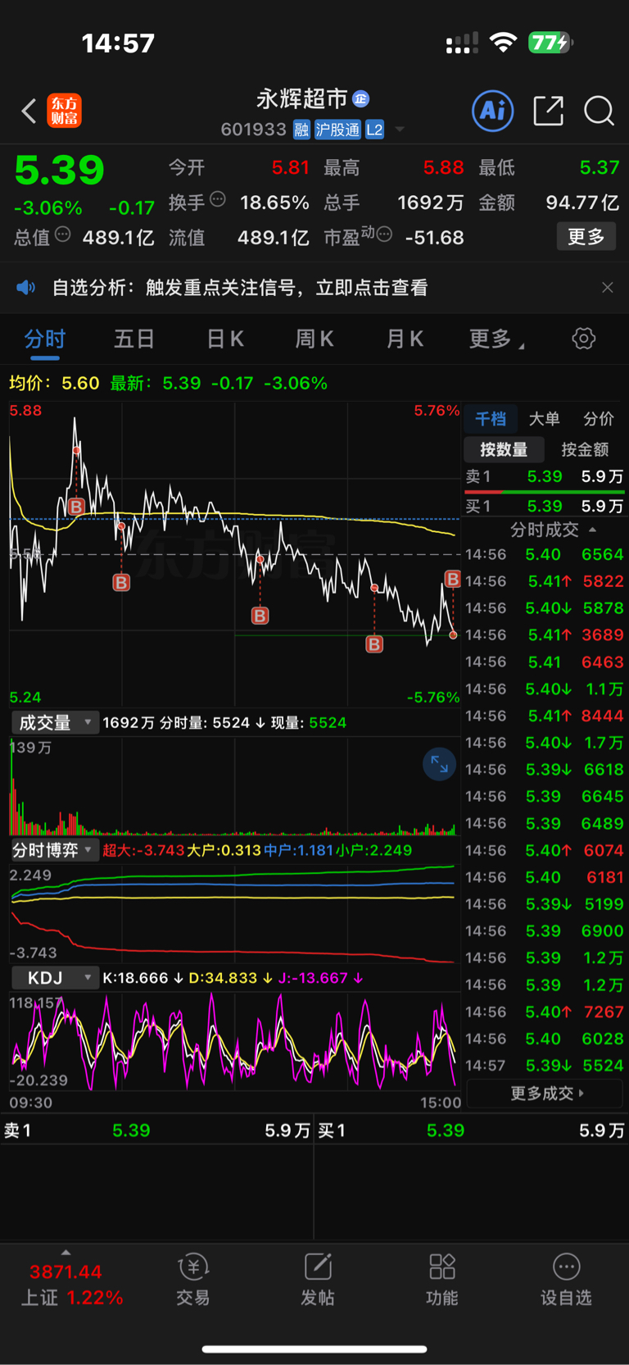Screen dimensions: 629x1365
Task: Tap the stock name 永辉超市
Action: 302,99
